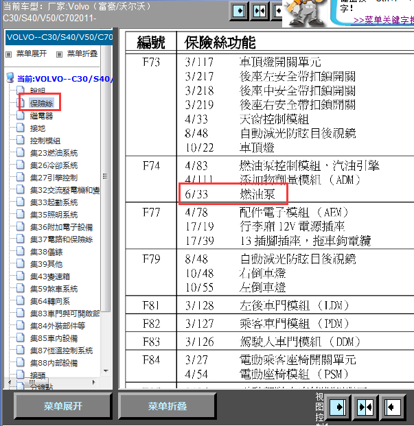
Task: Click the 保險絲功能 column header
Action: pyautogui.click(x=220, y=43)
